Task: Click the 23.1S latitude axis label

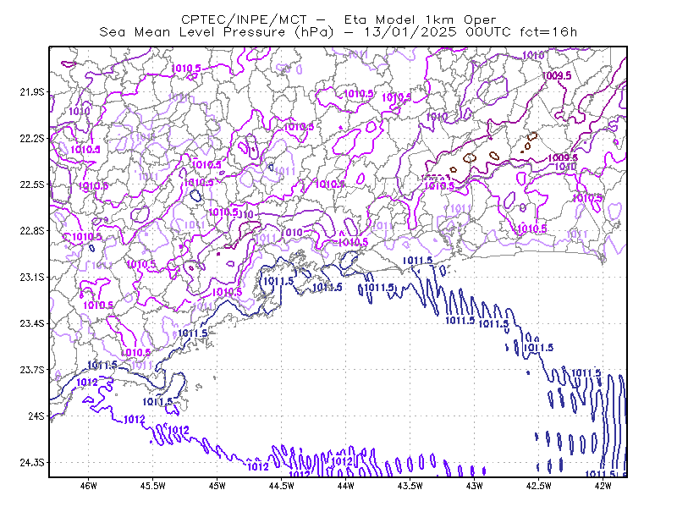Action: (32, 277)
